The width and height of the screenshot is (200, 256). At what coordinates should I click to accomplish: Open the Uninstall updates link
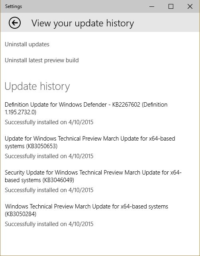coord(27,44)
